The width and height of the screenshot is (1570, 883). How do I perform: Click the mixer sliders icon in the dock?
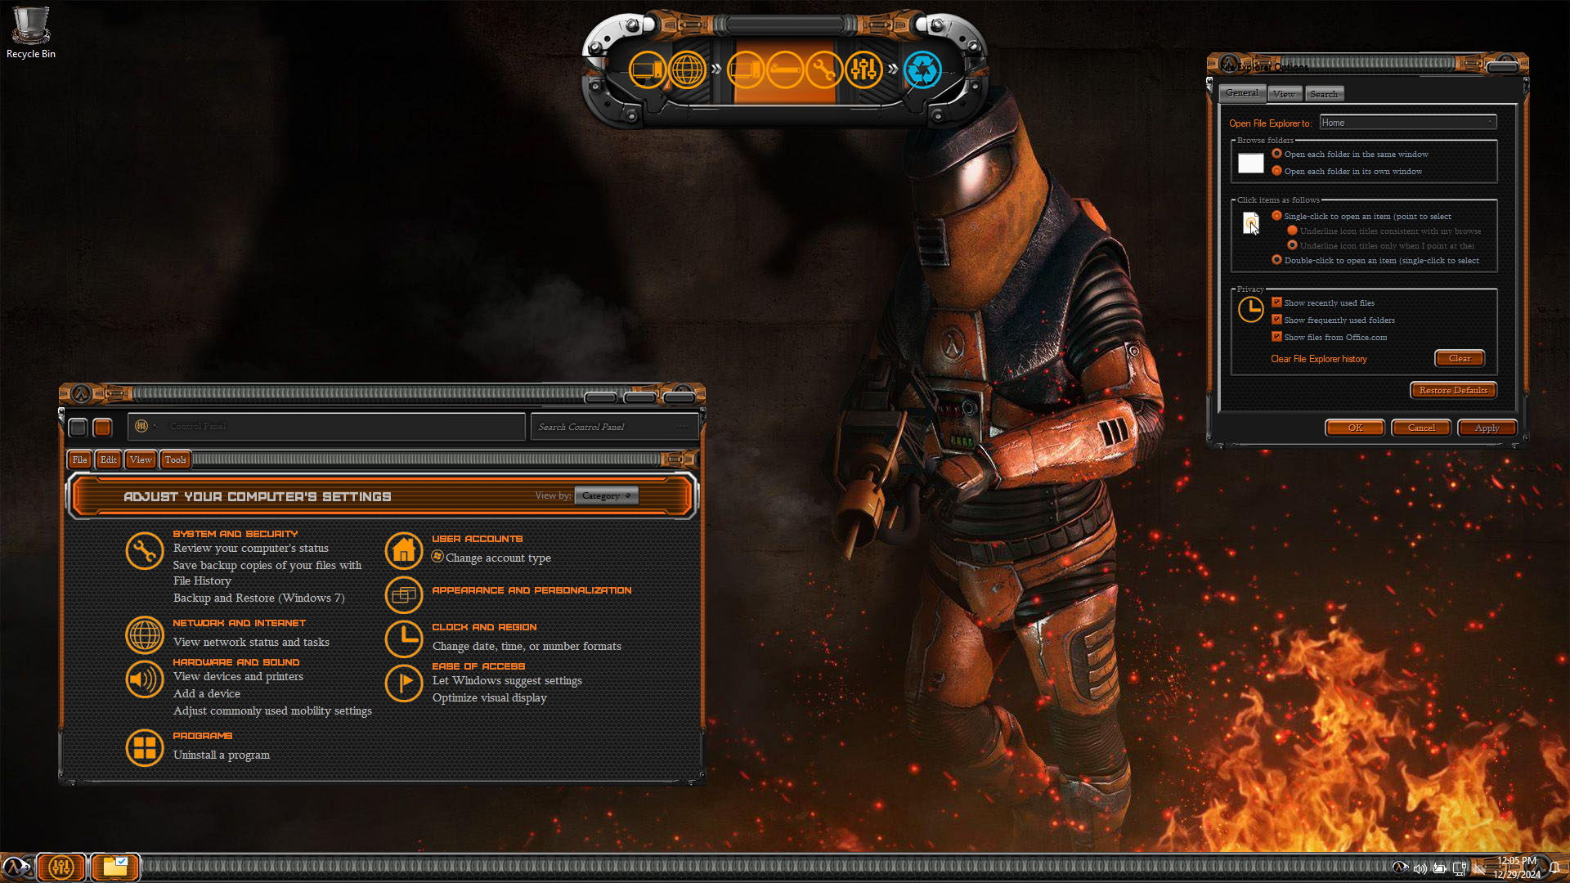(863, 70)
